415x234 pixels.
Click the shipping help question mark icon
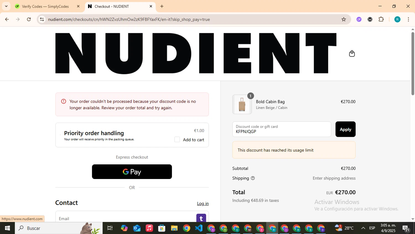[253, 178]
